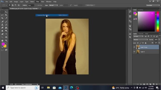Select the Paint Bucket tool

[x=6, y=28]
